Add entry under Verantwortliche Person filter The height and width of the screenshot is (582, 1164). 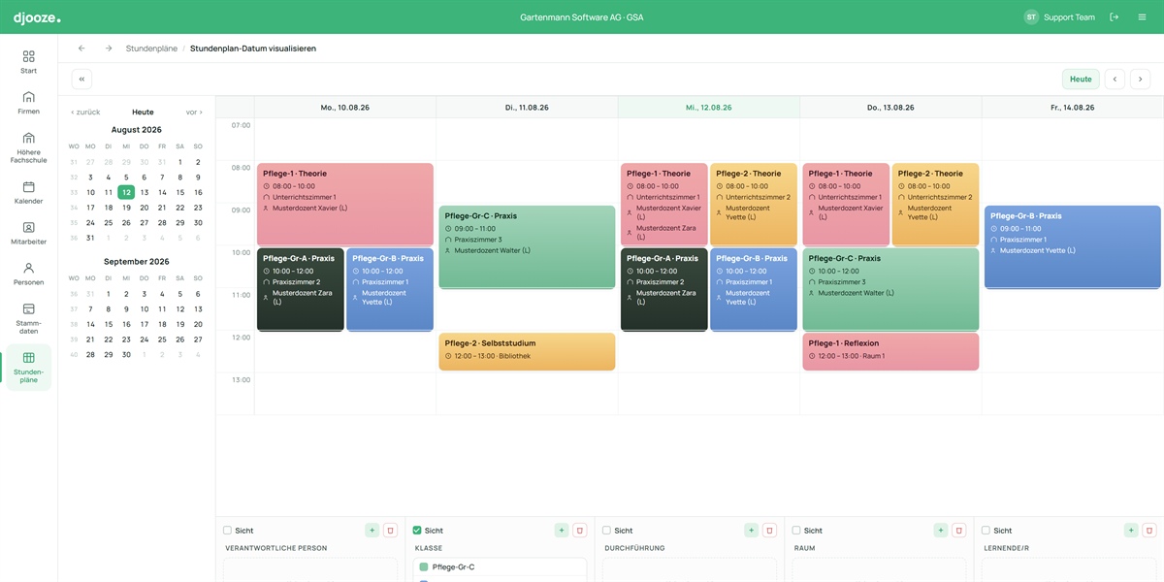372,531
